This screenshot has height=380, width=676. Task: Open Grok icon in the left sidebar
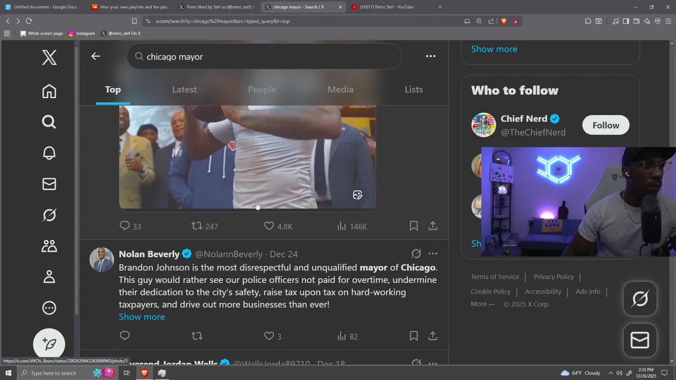click(49, 215)
